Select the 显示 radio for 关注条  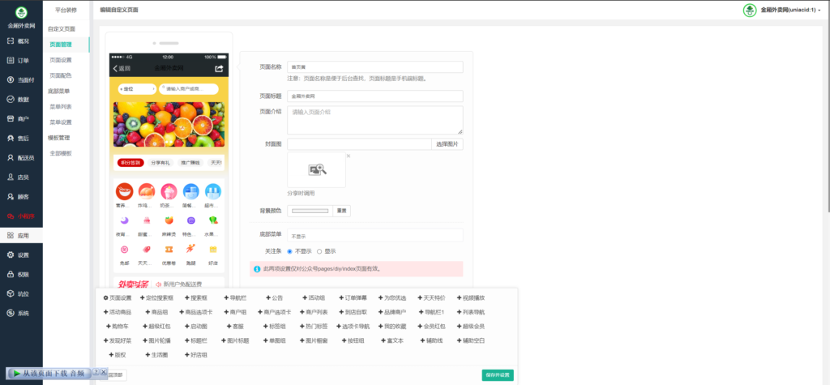tap(319, 251)
